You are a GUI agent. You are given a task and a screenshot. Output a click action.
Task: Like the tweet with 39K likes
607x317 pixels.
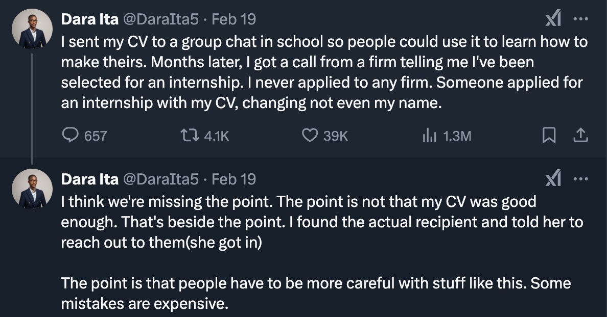point(309,135)
